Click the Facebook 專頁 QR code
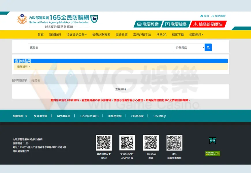This screenshot has height=173, width=251. (151, 142)
